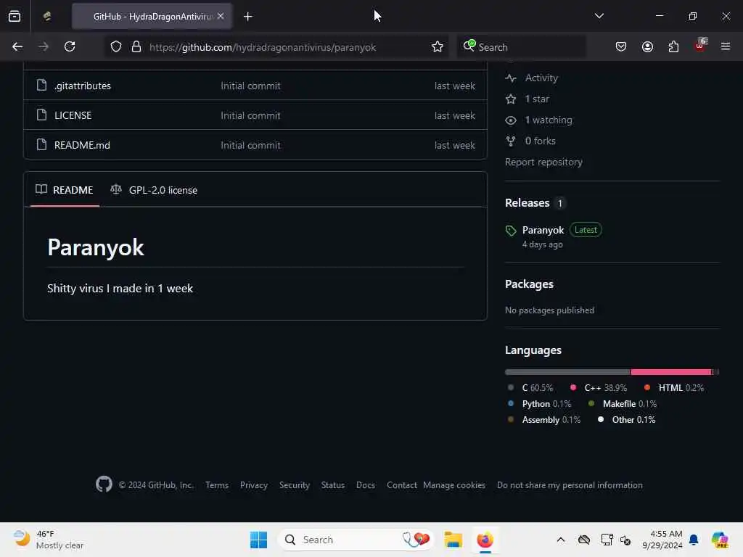Open the taskbar clock showing 4:55 AM
Image resolution: width=743 pixels, height=557 pixels.
(662, 540)
